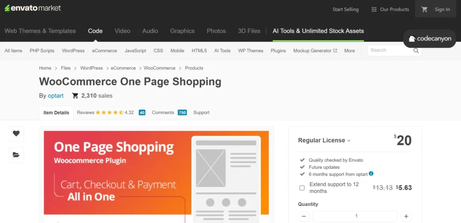The height and width of the screenshot is (223, 461).
Task: Browse the WP Themes category
Action: [250, 50]
